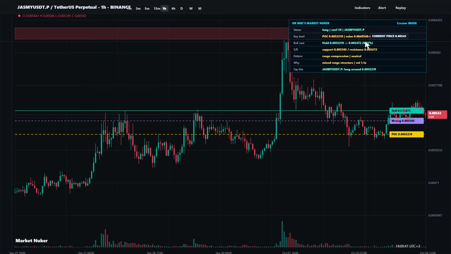Click the Pattern 'range compression | neutral' value
This screenshot has height=254, width=451.
tap(341, 56)
